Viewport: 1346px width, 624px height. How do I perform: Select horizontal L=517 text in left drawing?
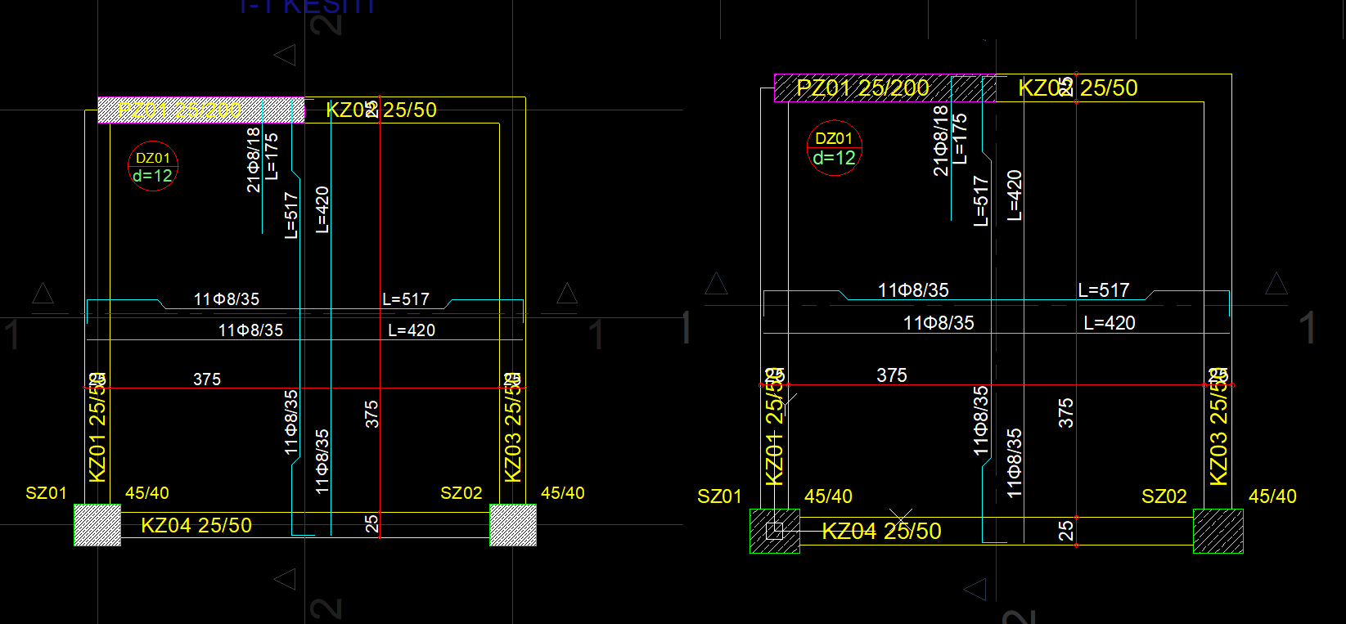point(406,299)
